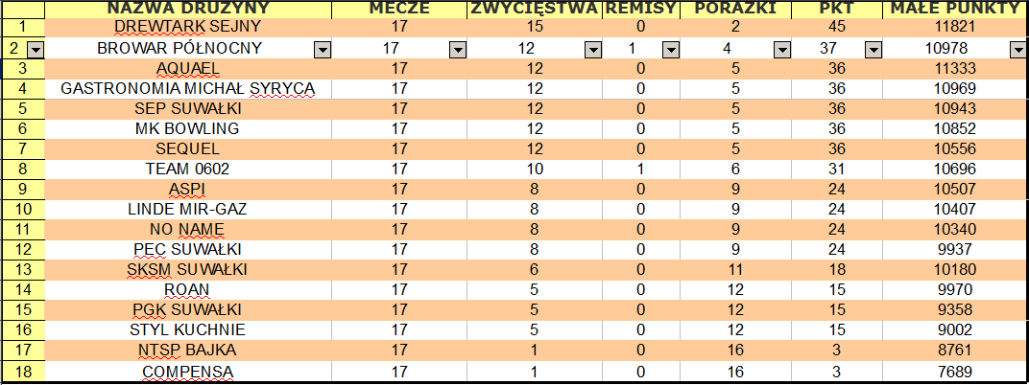This screenshot has width=1029, height=385.
Task: Click points value 45 for DREWTARK SEJNY
Action: tap(837, 27)
